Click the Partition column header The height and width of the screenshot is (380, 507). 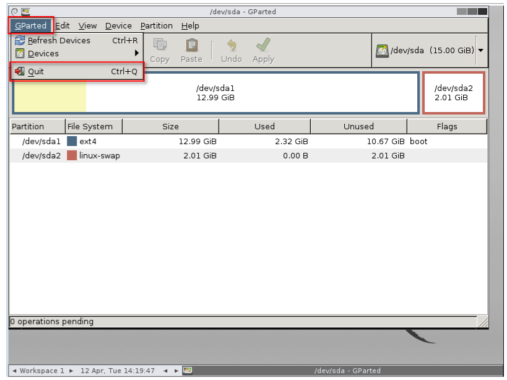tap(38, 126)
